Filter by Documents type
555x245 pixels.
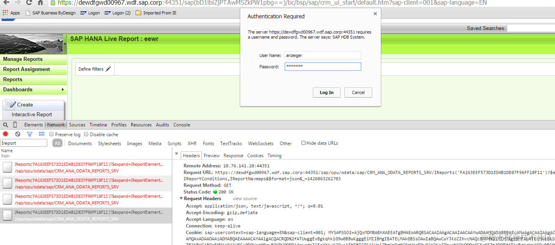(x=80, y=144)
